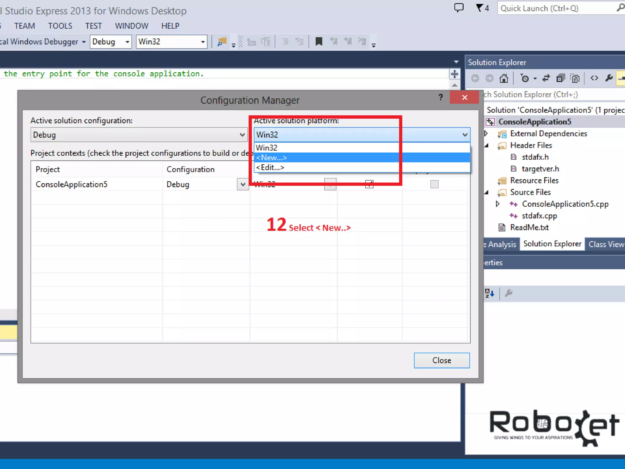Click the Properties wrench icon in Solution Explorer

pos(609,78)
